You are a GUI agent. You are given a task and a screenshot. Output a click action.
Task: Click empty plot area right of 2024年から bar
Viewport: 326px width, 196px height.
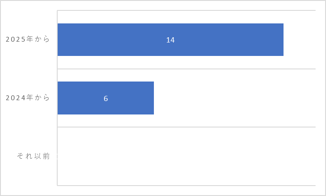235,98
